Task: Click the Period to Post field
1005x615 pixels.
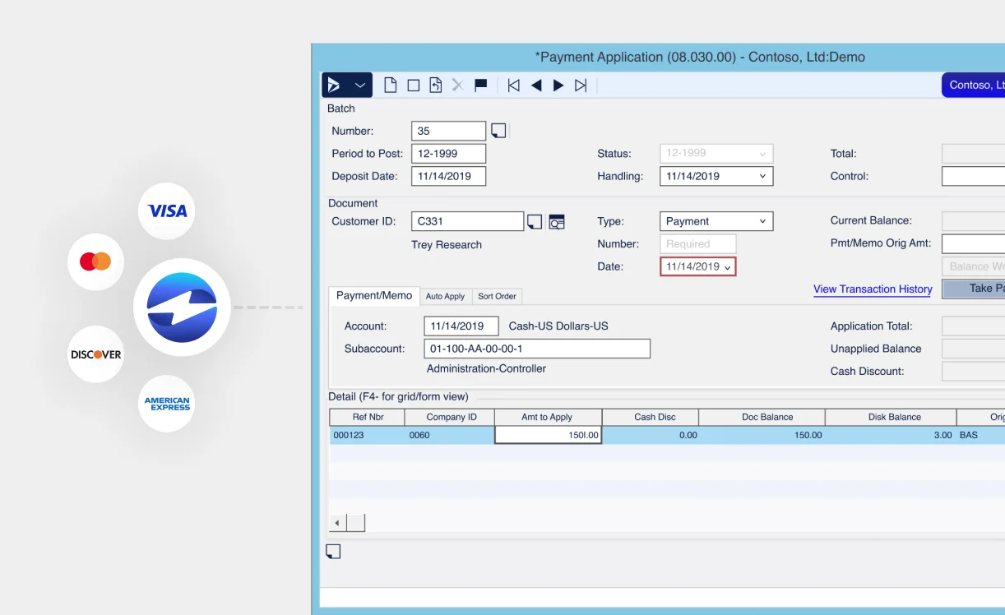Action: (448, 153)
